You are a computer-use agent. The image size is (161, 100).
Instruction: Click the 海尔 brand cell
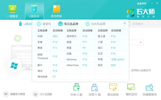point(100,48)
